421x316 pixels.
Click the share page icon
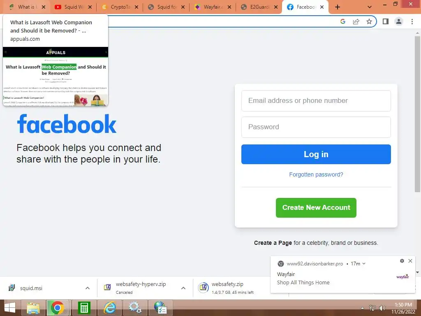356,21
